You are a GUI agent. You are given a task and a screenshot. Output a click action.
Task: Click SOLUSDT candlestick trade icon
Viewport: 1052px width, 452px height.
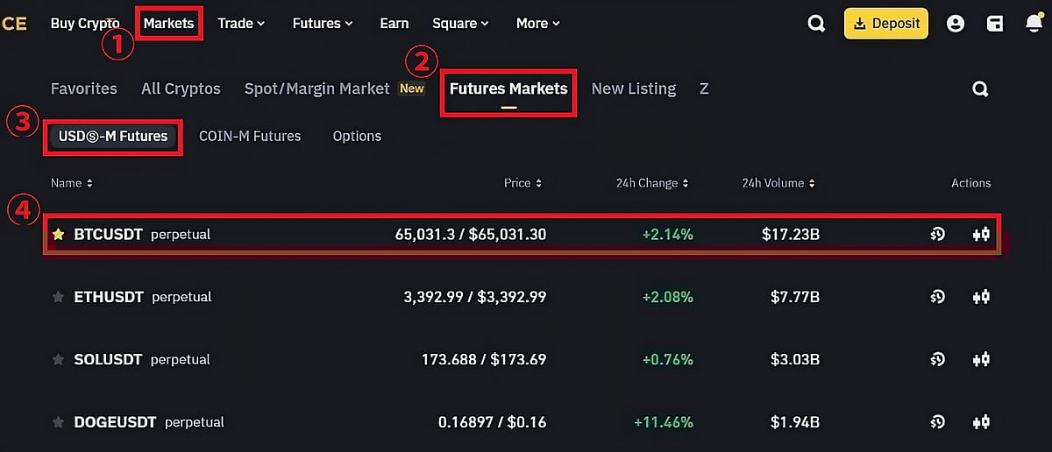pyautogui.click(x=981, y=359)
